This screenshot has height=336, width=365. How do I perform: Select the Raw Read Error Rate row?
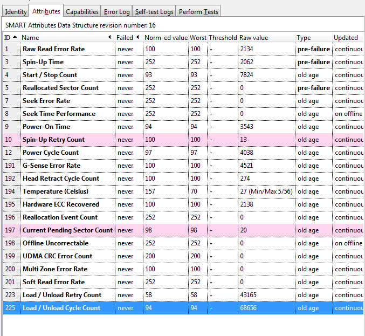coord(183,49)
